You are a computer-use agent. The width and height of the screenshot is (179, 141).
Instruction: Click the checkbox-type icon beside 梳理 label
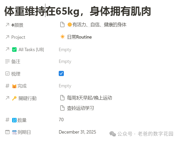click(7, 74)
